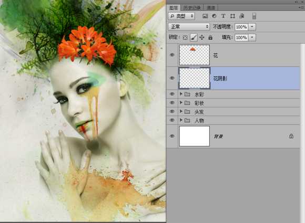Select the 花 layer thumbnail
305x223 pixels.
[195, 55]
